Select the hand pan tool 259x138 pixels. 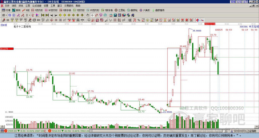88,15
